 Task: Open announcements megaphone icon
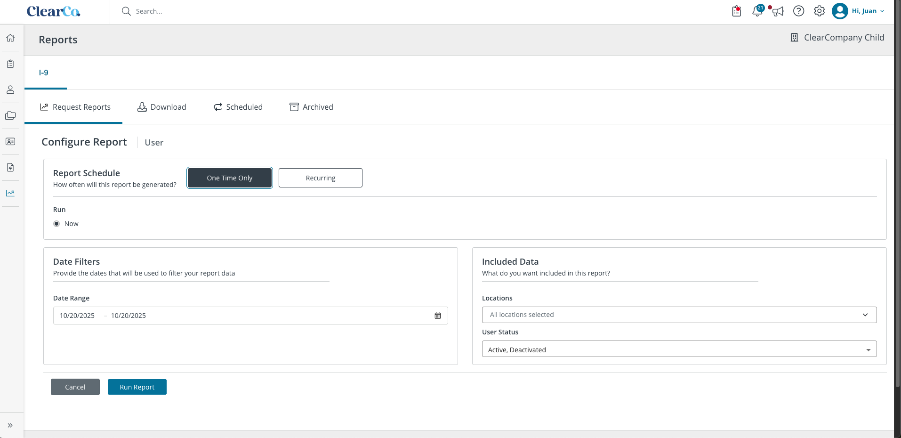tap(778, 11)
